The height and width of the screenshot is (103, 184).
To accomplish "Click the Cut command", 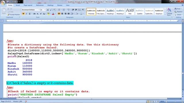I will point(10,9).
